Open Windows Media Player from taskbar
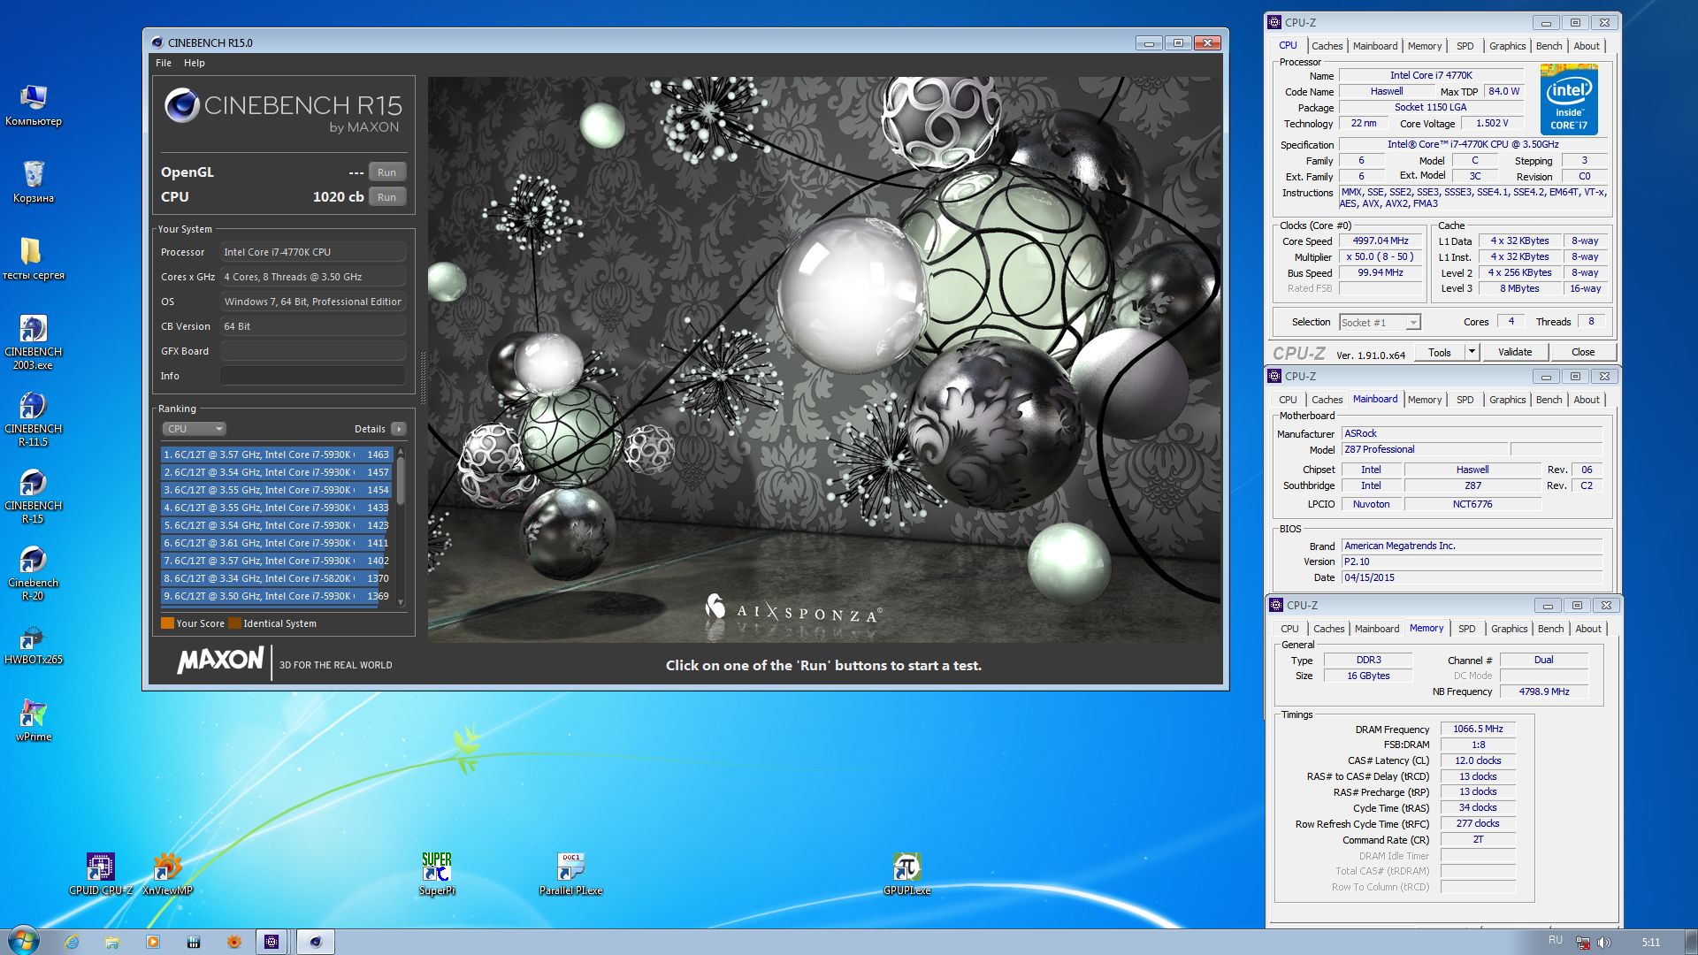This screenshot has width=1698, height=955. [153, 942]
